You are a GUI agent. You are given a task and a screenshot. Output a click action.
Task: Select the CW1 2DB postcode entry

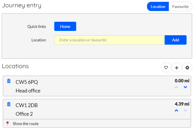[27, 105]
